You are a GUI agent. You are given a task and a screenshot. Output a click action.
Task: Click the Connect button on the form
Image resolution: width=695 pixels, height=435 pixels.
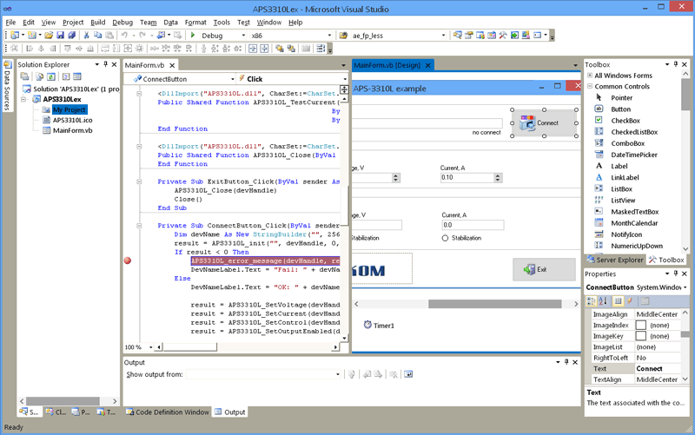[544, 123]
